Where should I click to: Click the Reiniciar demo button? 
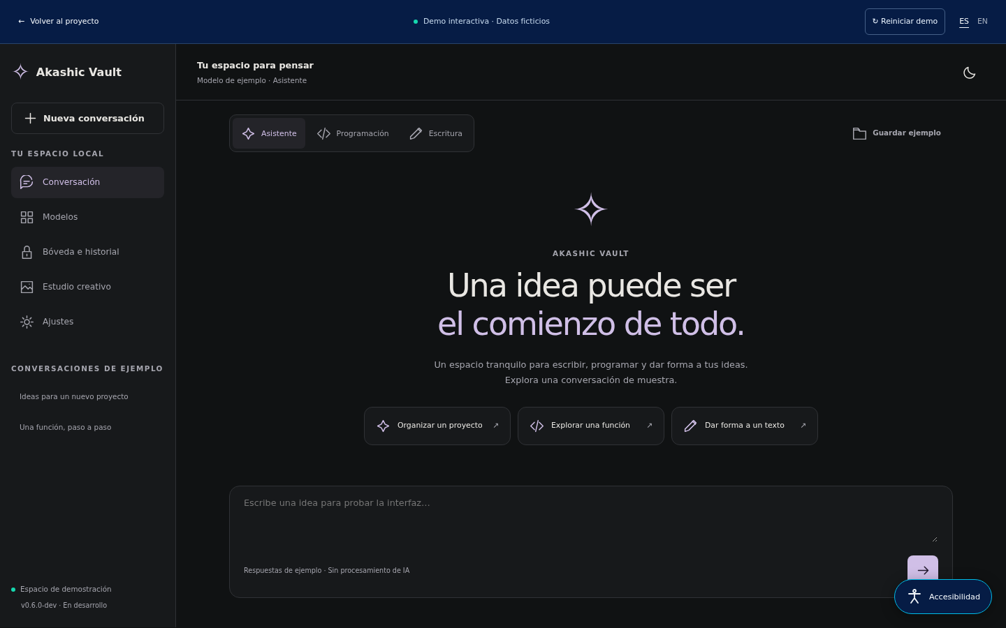coord(905,22)
